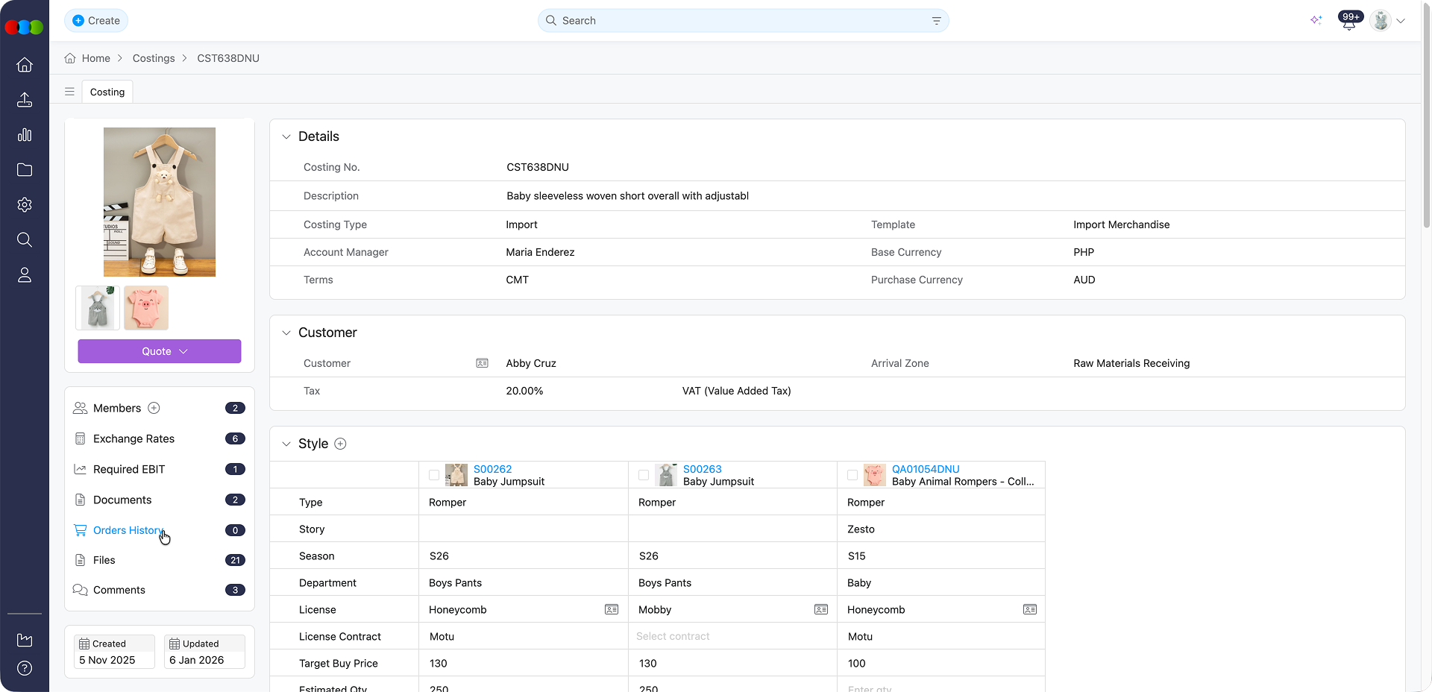
Task: Open the settings gear in sidebar
Action: tap(25, 205)
